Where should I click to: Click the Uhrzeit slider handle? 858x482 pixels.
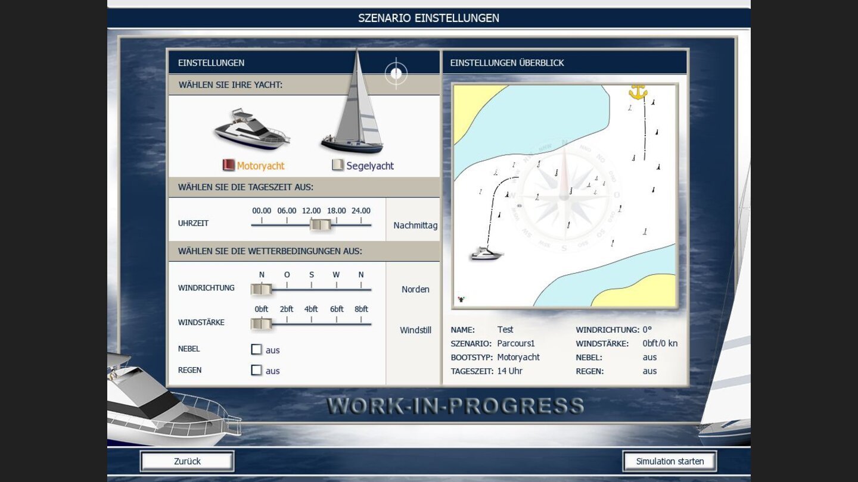pyautogui.click(x=321, y=224)
